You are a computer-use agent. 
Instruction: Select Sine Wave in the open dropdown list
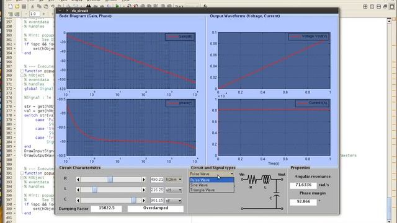(212, 185)
